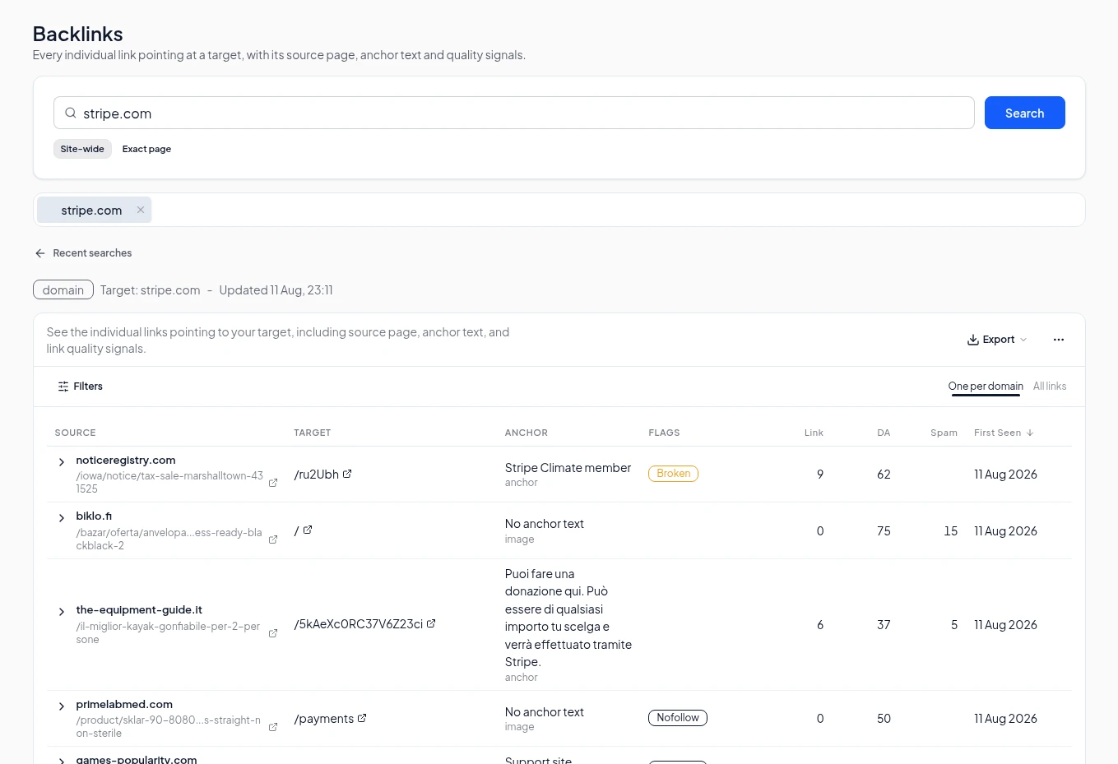Click the /payments target path
Viewport: 1118px width, 764px height.
click(x=324, y=719)
